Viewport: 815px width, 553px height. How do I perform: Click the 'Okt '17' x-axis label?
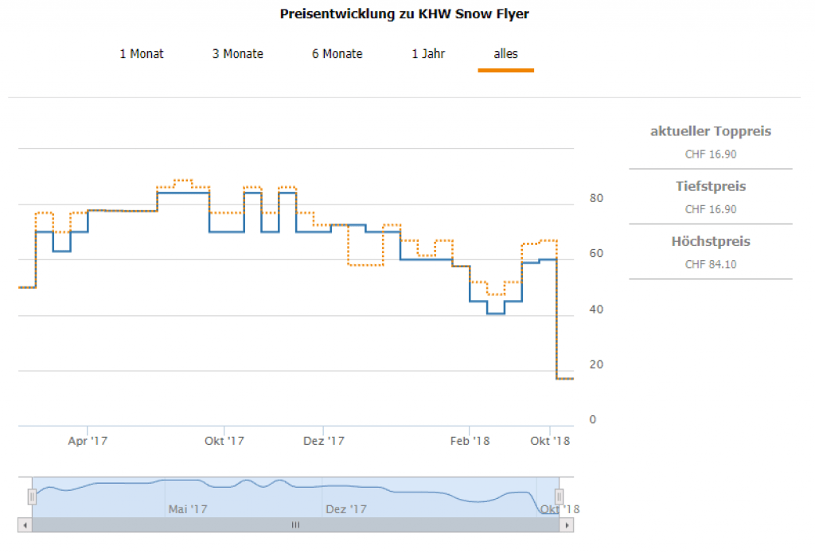coord(224,440)
